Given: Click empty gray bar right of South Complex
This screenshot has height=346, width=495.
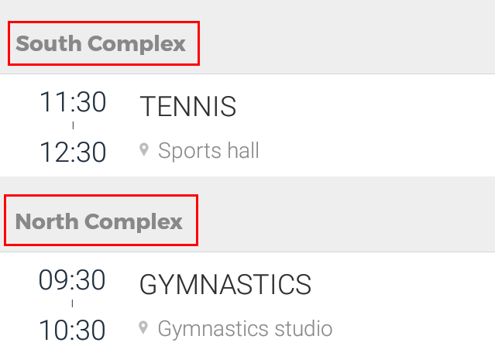Looking at the screenshot, I should [x=347, y=43].
